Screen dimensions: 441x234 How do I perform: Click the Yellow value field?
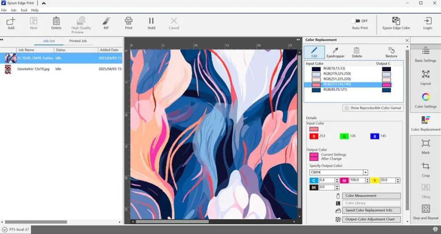388,180
